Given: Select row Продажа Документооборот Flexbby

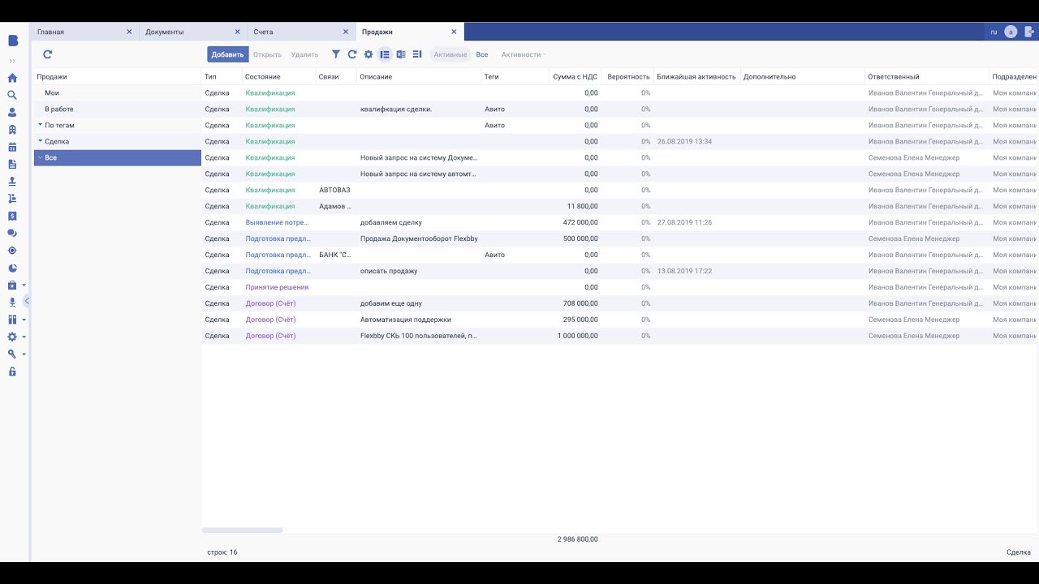Looking at the screenshot, I should coord(620,238).
